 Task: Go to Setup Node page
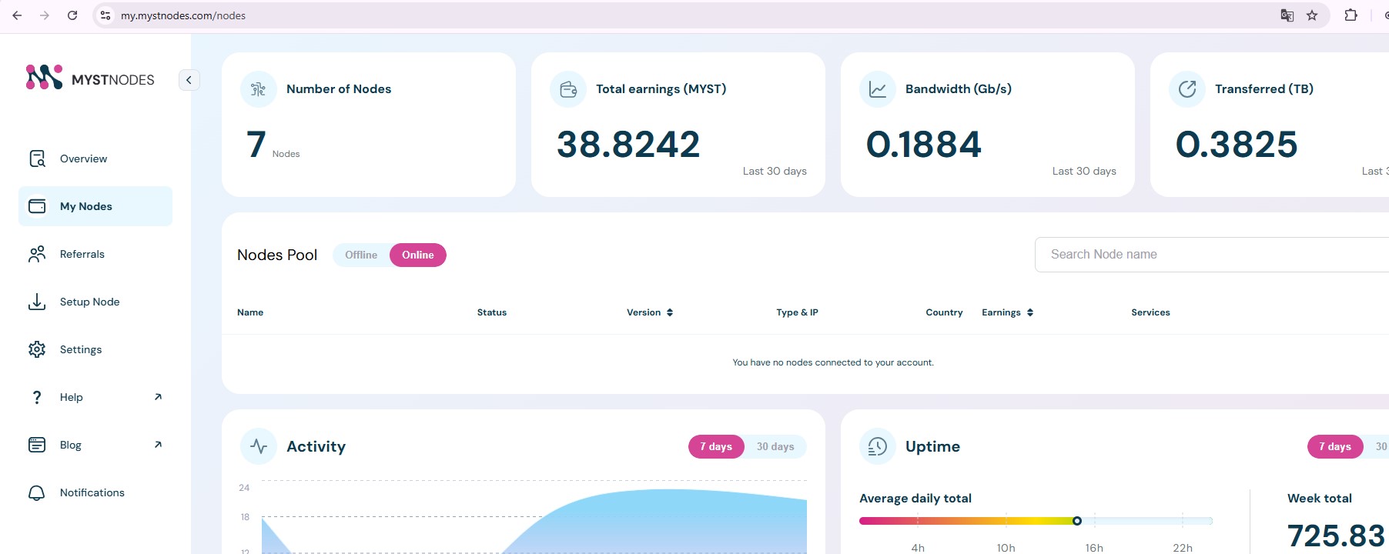tap(89, 302)
